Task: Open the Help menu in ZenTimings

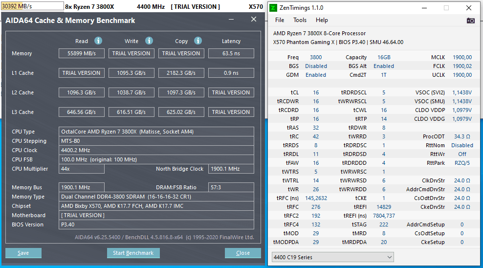Action: (x=322, y=20)
